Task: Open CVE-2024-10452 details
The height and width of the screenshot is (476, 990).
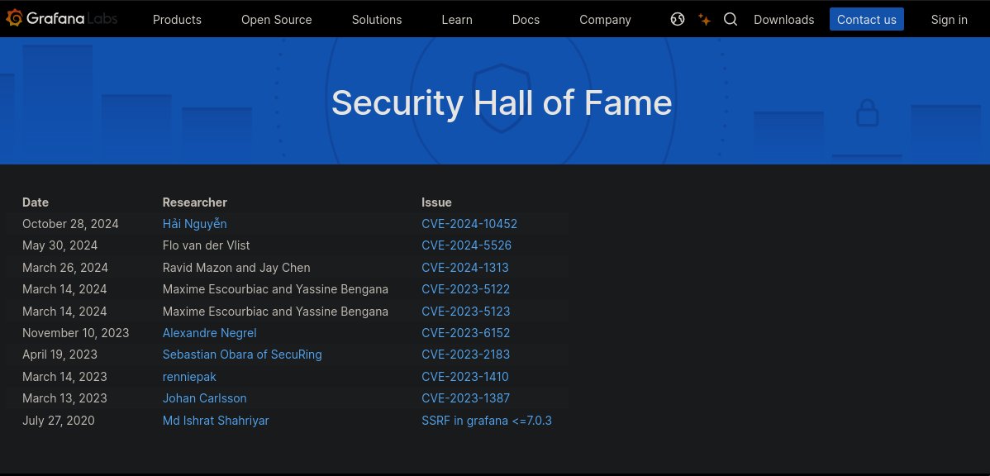Action: click(469, 223)
